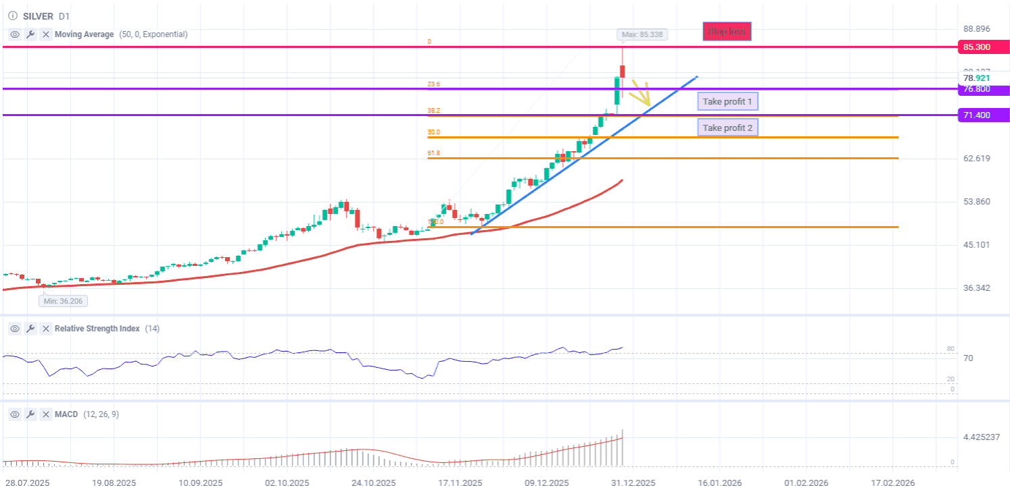Remove the MACD indicator
1010x492 pixels.
click(x=45, y=414)
